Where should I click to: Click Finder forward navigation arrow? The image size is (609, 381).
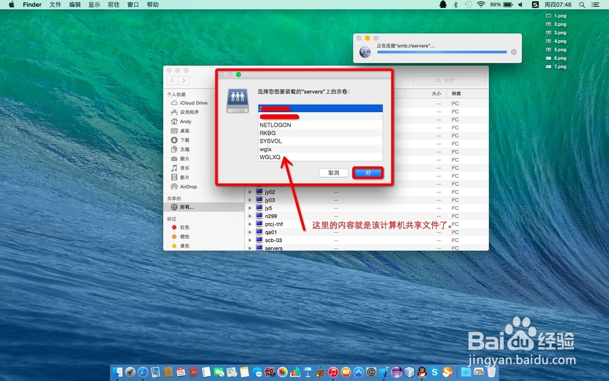point(183,80)
